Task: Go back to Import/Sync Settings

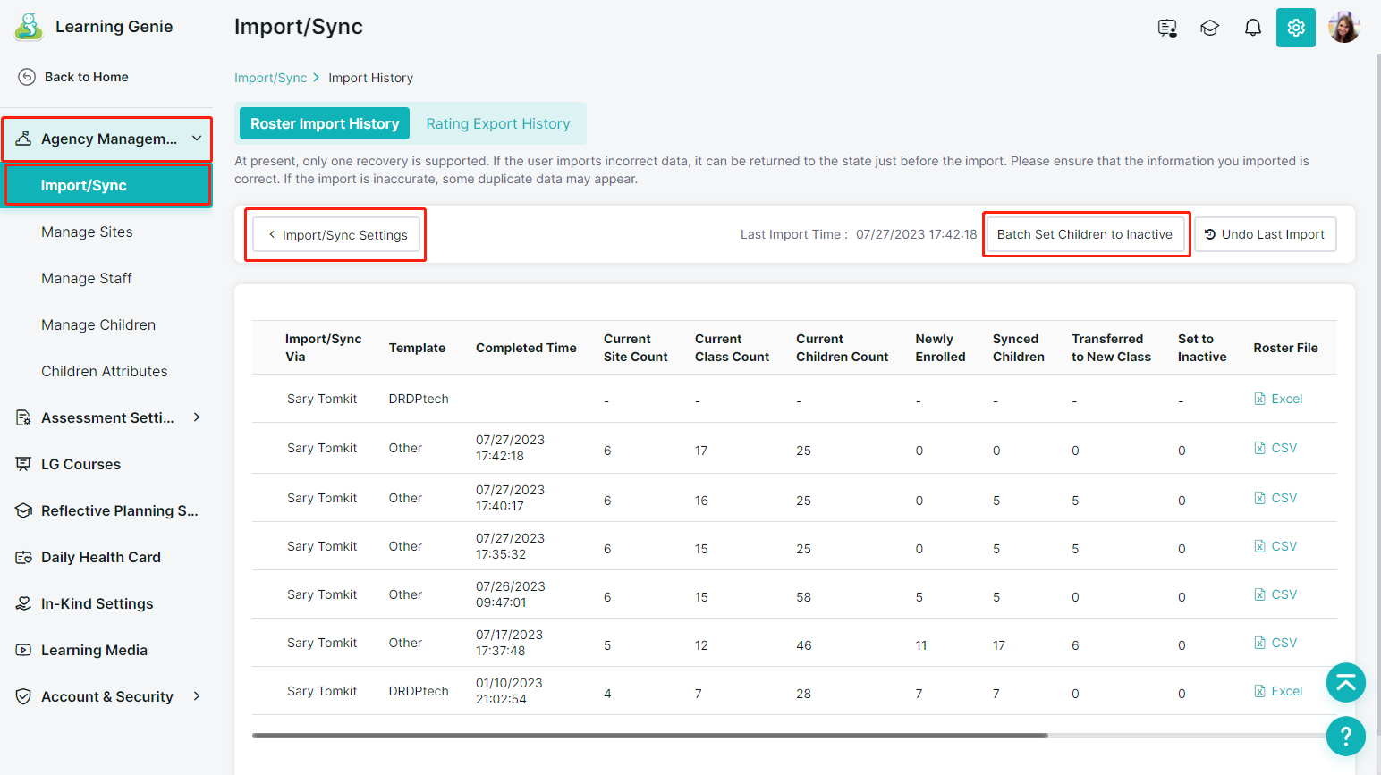Action: pos(336,235)
